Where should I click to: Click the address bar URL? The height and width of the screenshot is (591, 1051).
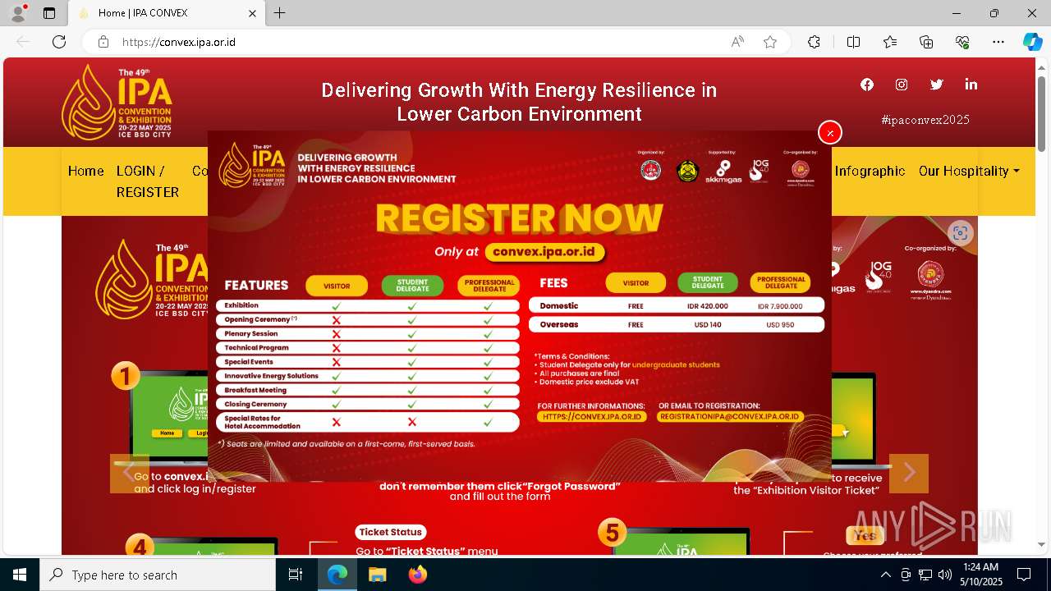point(179,42)
